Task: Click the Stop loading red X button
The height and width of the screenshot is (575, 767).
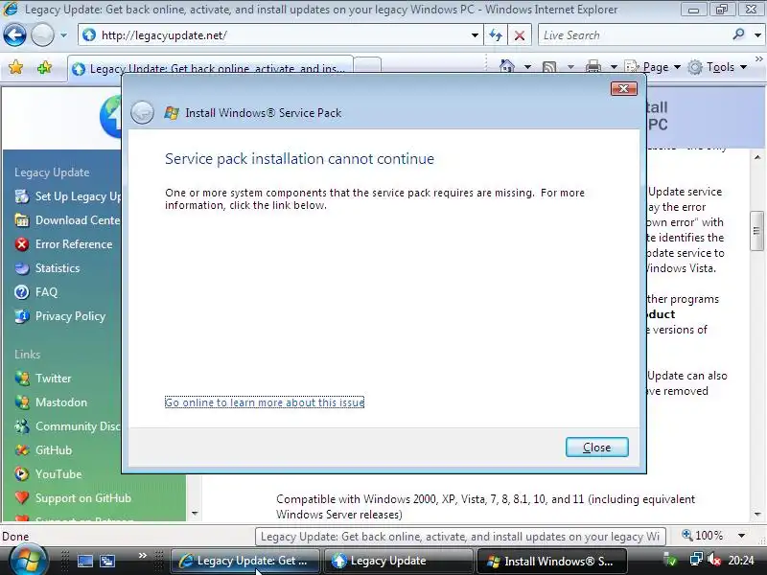Action: click(x=520, y=35)
